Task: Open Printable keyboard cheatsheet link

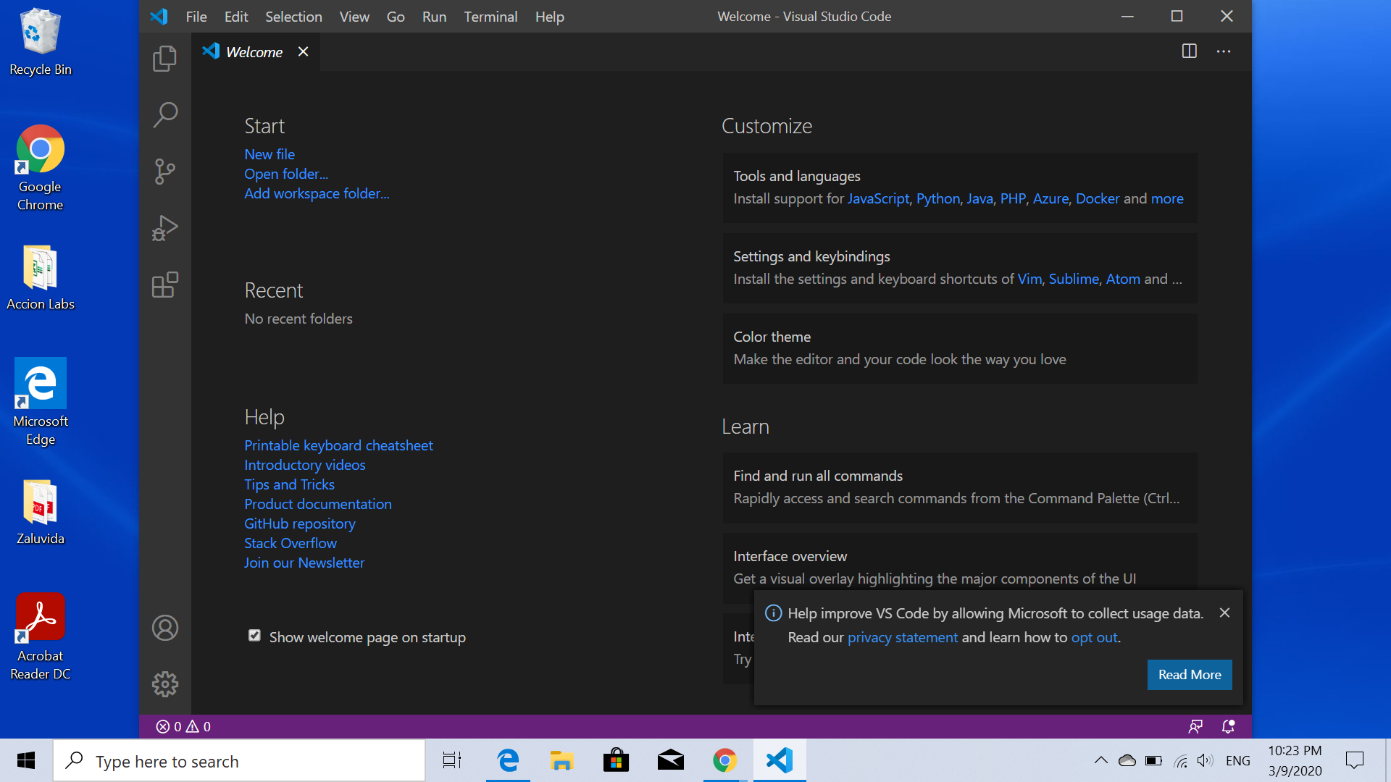Action: click(338, 445)
